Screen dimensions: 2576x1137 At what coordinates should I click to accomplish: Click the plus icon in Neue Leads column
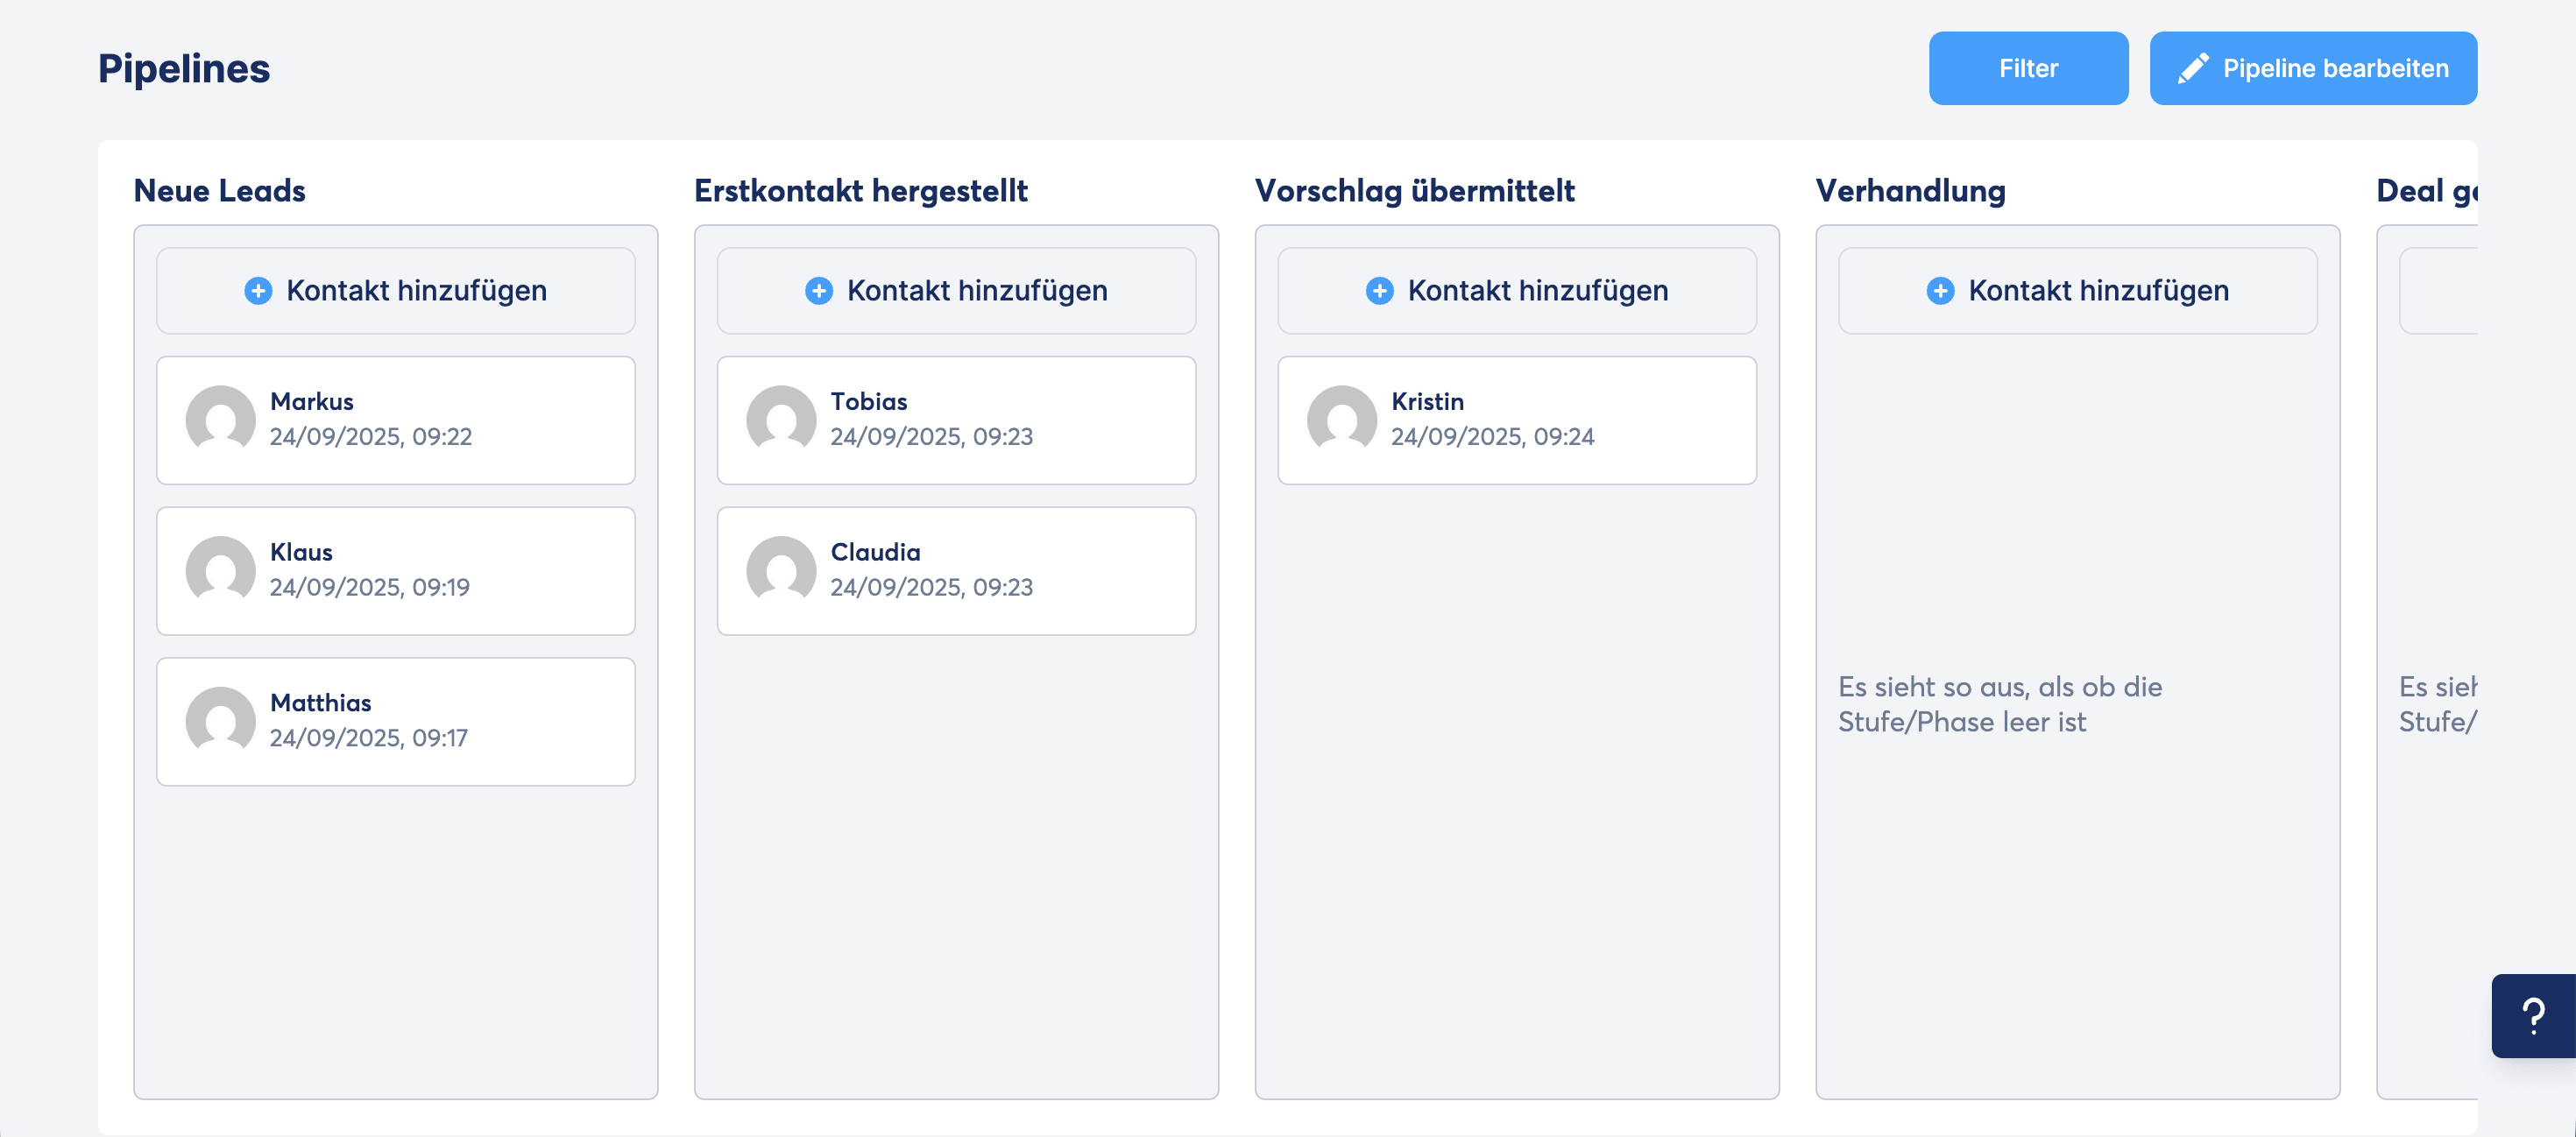[258, 291]
